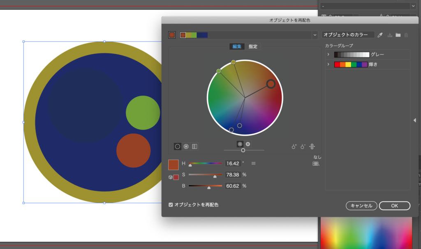Toggle the オブジェクトを再配色 checkbox

coord(171,204)
